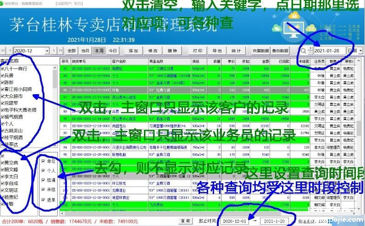The width and height of the screenshot is (365, 226).
Task: Click the magnifier search icon
Action: click(x=303, y=51)
